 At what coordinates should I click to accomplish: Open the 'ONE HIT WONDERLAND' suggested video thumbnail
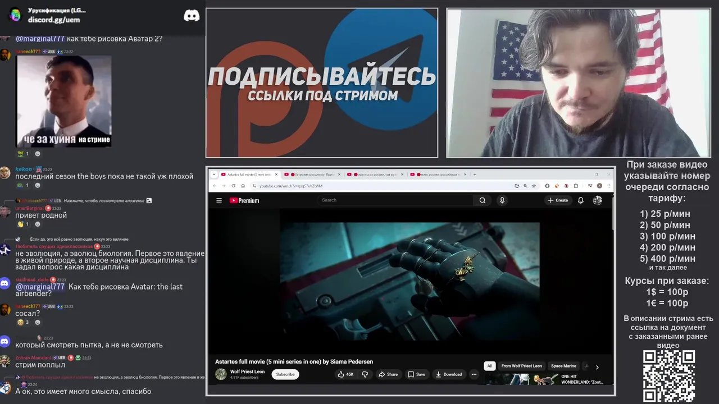click(x=521, y=380)
